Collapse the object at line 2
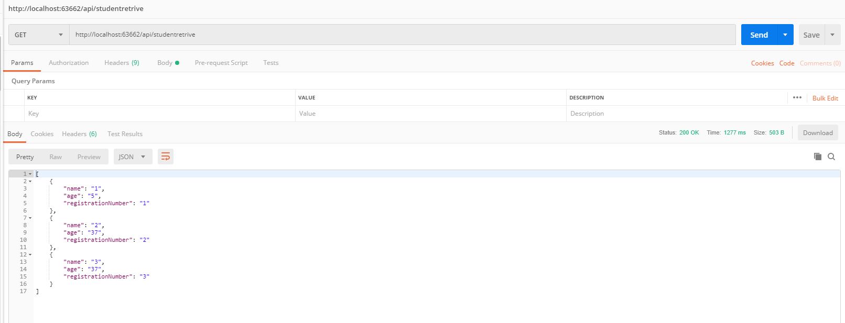Viewport: 845px width, 323px height. click(x=30, y=181)
